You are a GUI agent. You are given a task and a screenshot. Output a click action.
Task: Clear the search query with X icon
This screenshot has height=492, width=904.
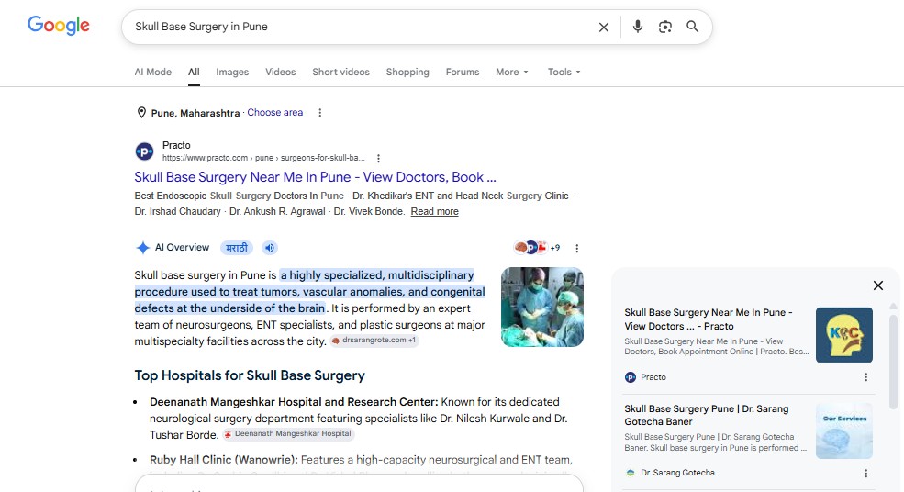point(604,28)
